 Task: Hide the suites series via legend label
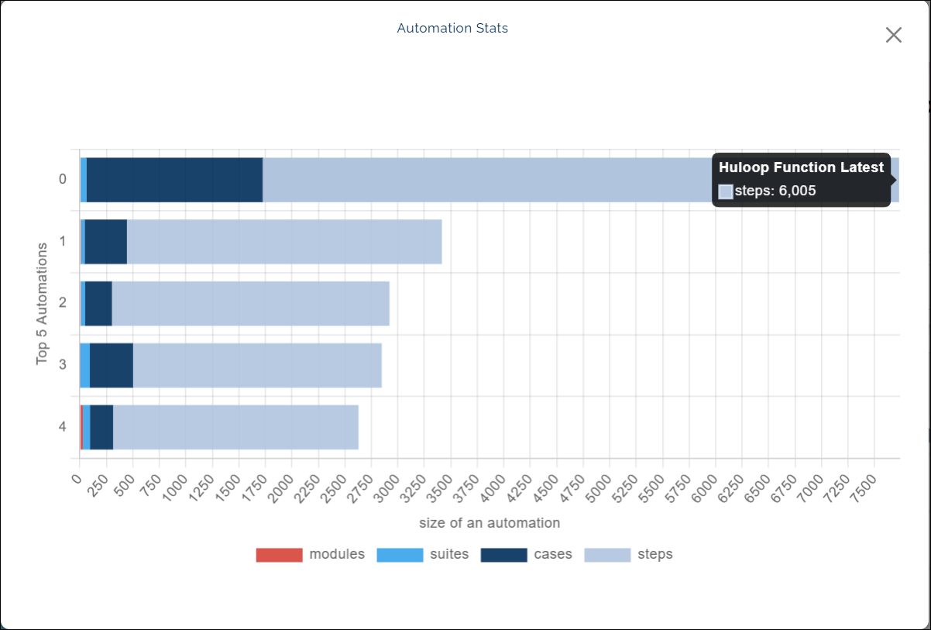click(x=449, y=554)
